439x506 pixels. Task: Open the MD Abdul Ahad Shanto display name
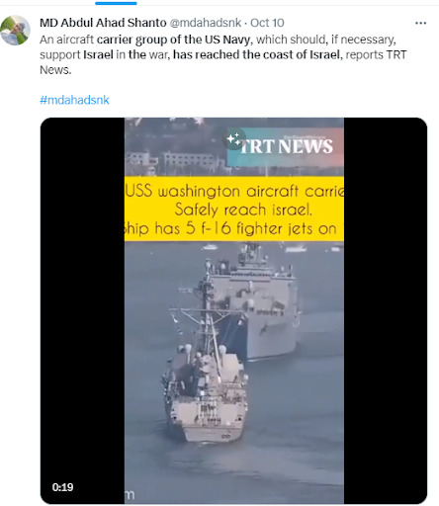pyautogui.click(x=103, y=23)
